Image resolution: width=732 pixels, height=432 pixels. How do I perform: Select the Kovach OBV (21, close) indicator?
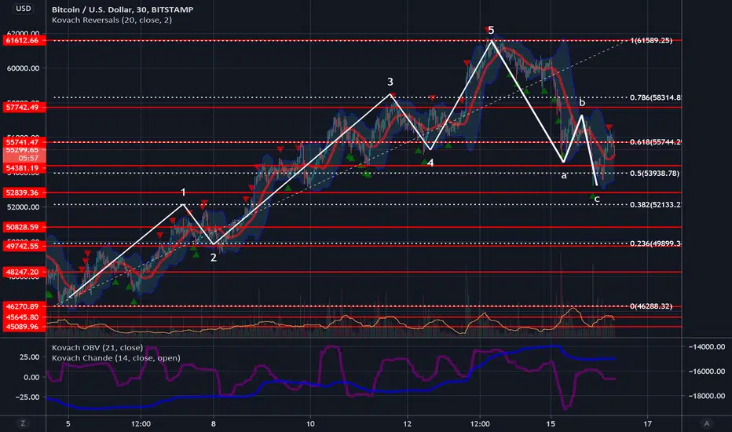[x=97, y=347]
